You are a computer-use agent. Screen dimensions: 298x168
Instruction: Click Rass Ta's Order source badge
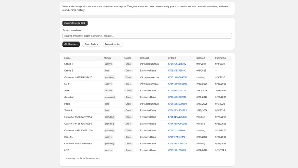(x=128, y=137)
